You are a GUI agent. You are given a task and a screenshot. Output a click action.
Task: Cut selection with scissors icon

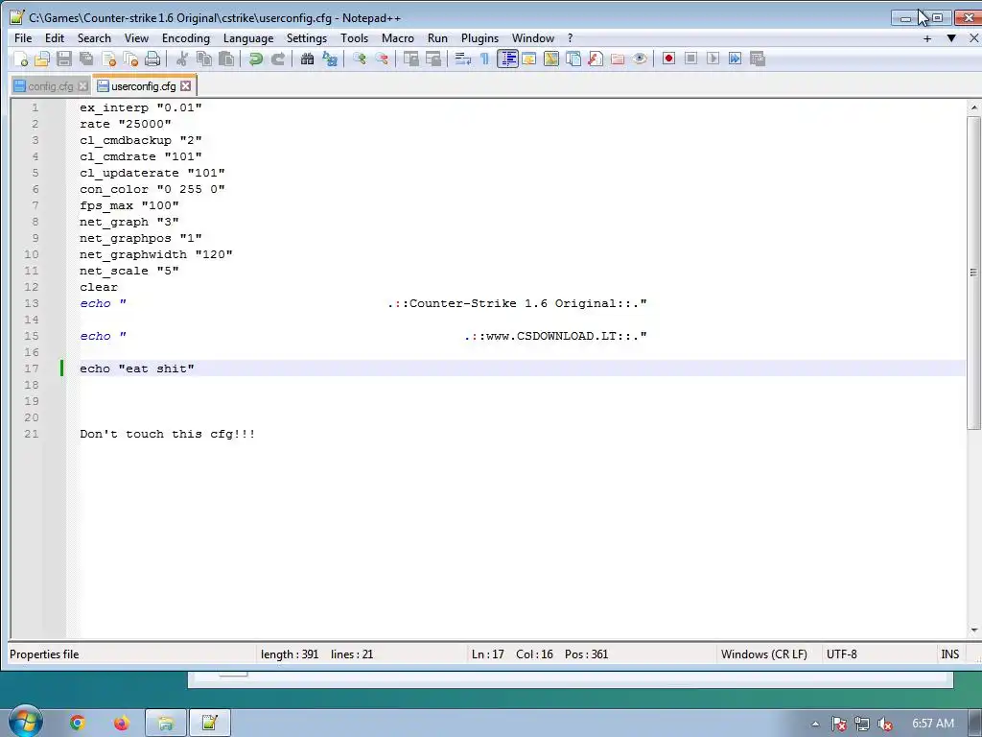pos(182,59)
